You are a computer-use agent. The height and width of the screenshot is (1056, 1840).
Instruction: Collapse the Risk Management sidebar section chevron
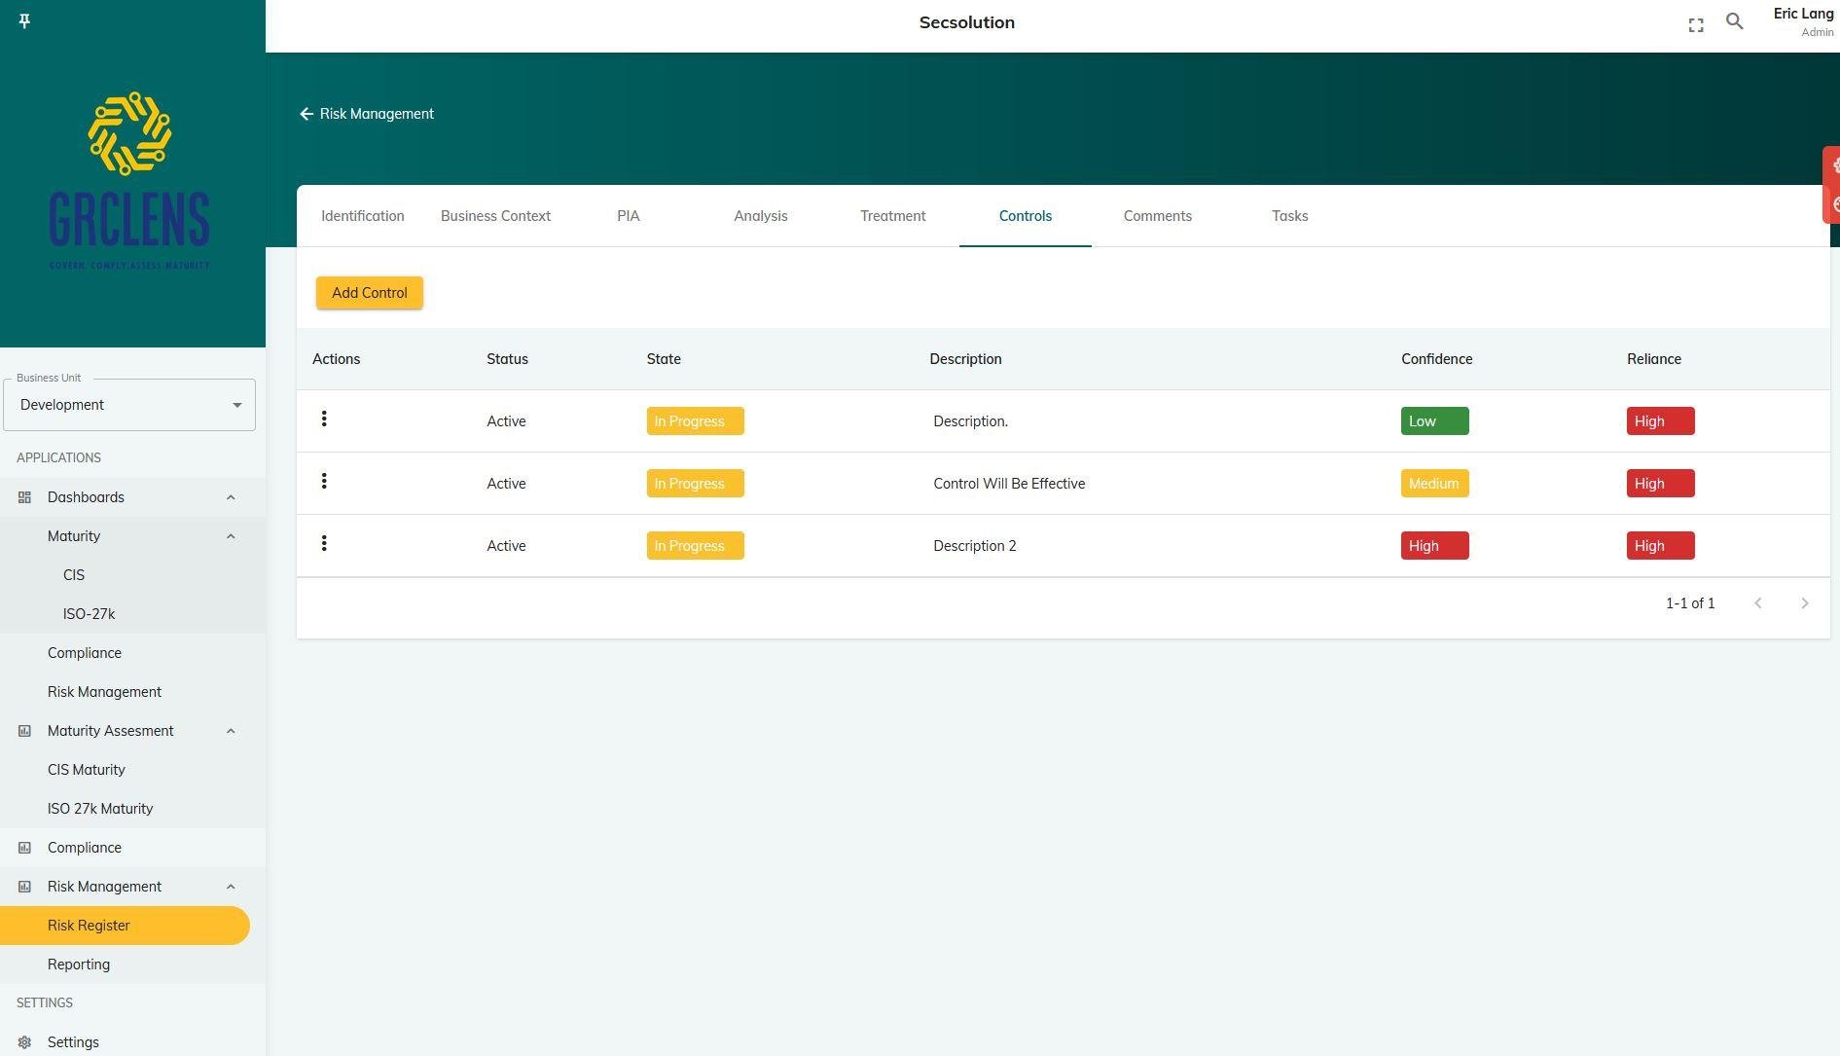pyautogui.click(x=231, y=887)
